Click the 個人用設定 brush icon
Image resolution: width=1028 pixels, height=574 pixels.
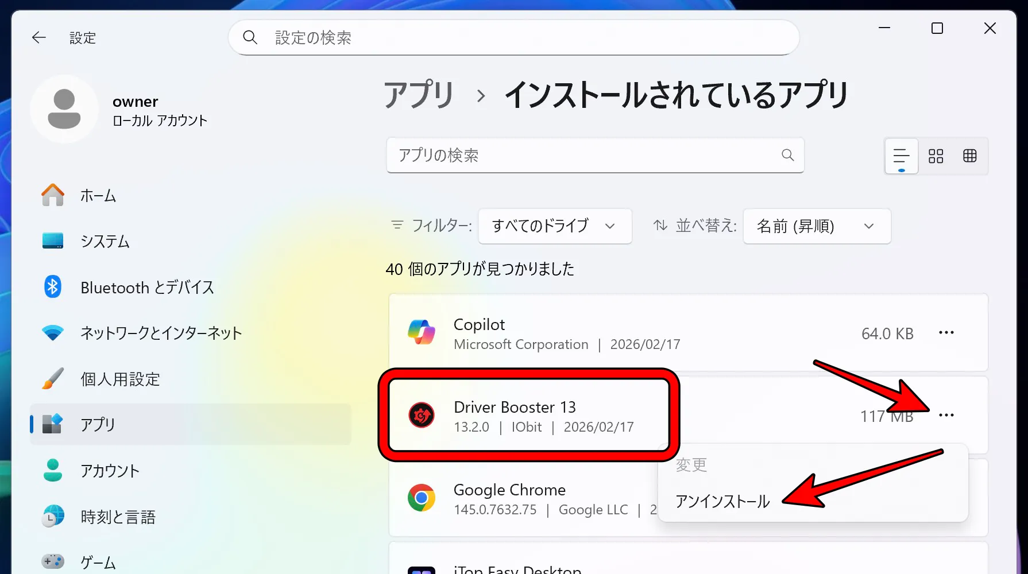(52, 379)
